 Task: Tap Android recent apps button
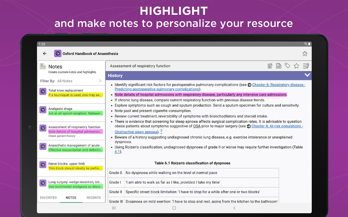click(114, 208)
